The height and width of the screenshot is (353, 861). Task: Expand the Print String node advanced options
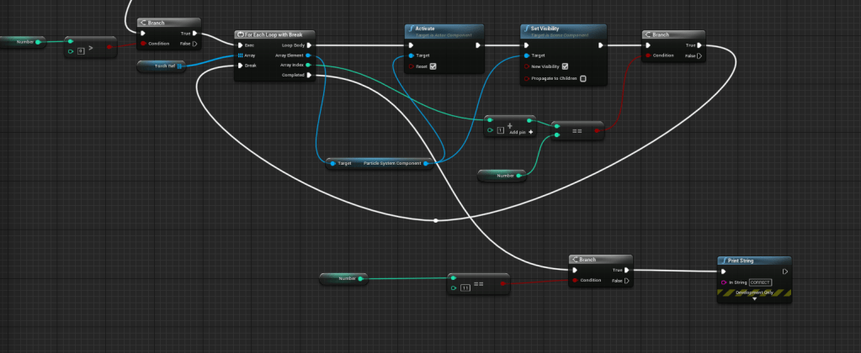tap(754, 298)
